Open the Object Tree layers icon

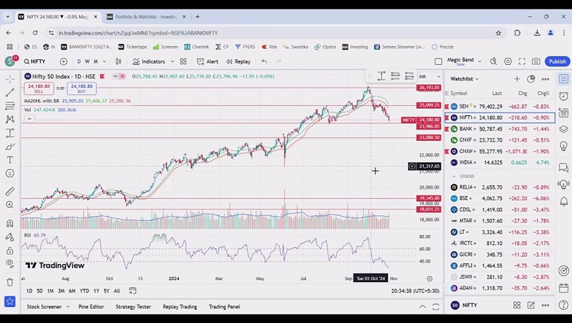[563, 129]
